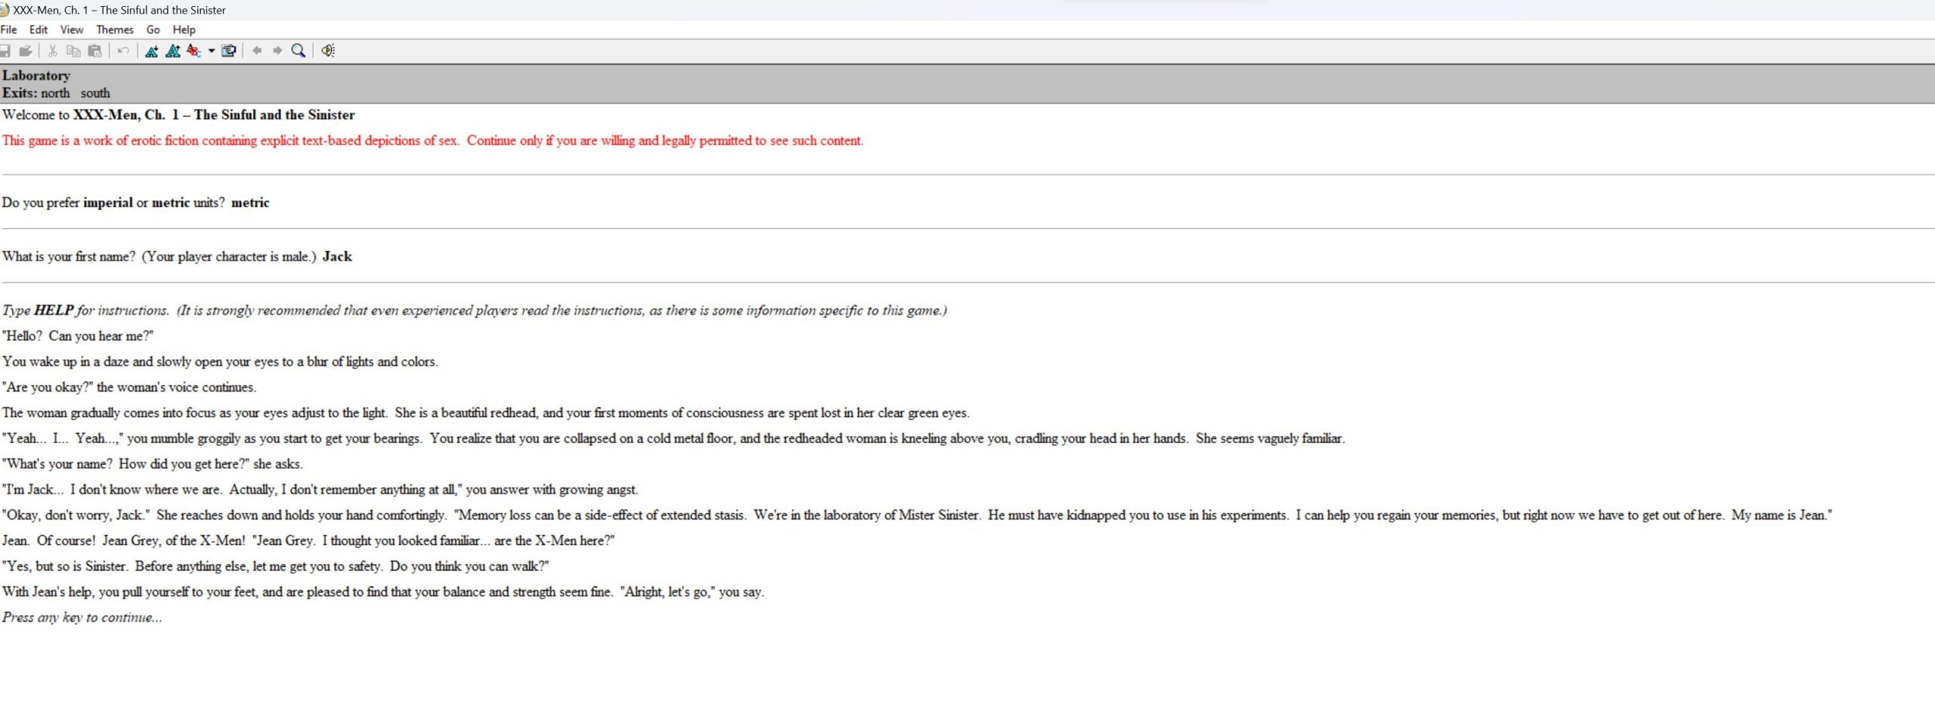Click the Cut scissors icon
The image size is (1935, 724).
pyautogui.click(x=53, y=51)
